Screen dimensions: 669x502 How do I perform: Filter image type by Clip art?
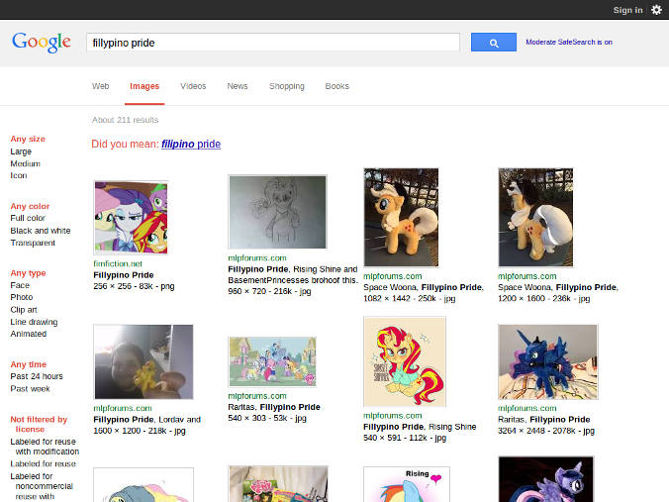click(24, 310)
